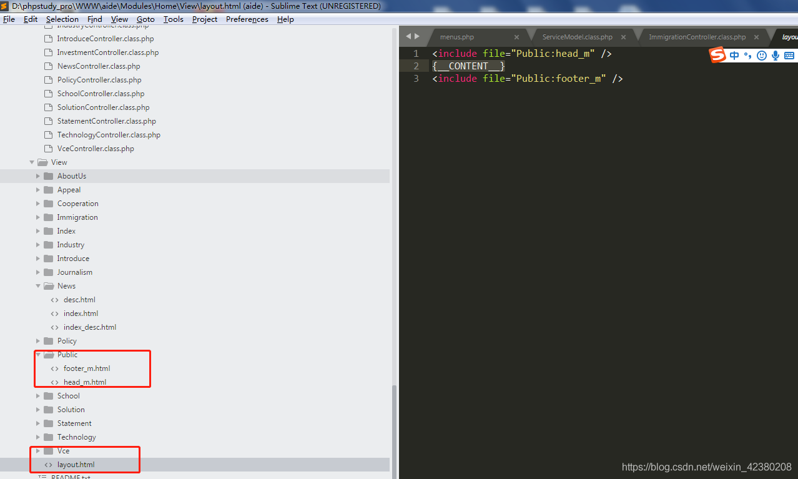The width and height of the screenshot is (798, 479).
Task: Expand the Cooperation folder
Action: click(x=38, y=204)
